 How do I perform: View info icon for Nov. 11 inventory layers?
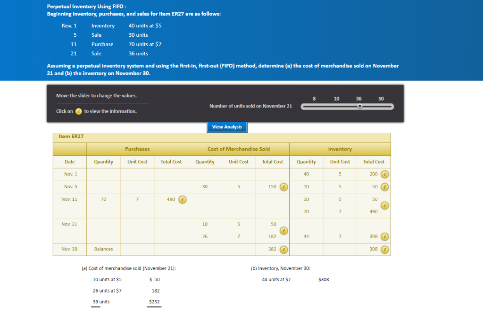384,205
